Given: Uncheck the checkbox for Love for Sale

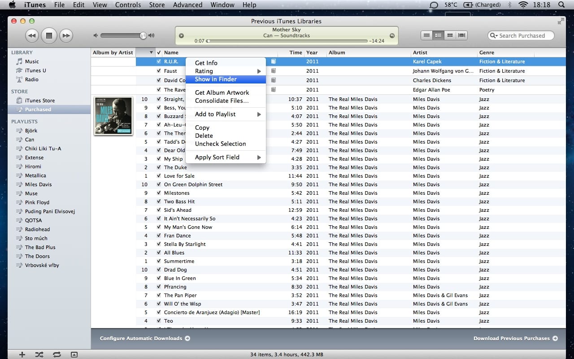Looking at the screenshot, I should (x=159, y=176).
